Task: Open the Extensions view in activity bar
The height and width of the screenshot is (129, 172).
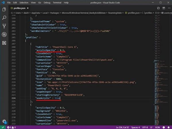Action: [4, 43]
